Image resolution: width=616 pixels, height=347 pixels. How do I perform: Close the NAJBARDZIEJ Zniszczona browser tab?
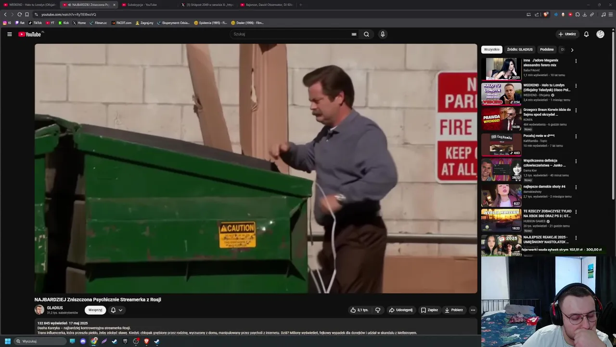click(x=114, y=5)
